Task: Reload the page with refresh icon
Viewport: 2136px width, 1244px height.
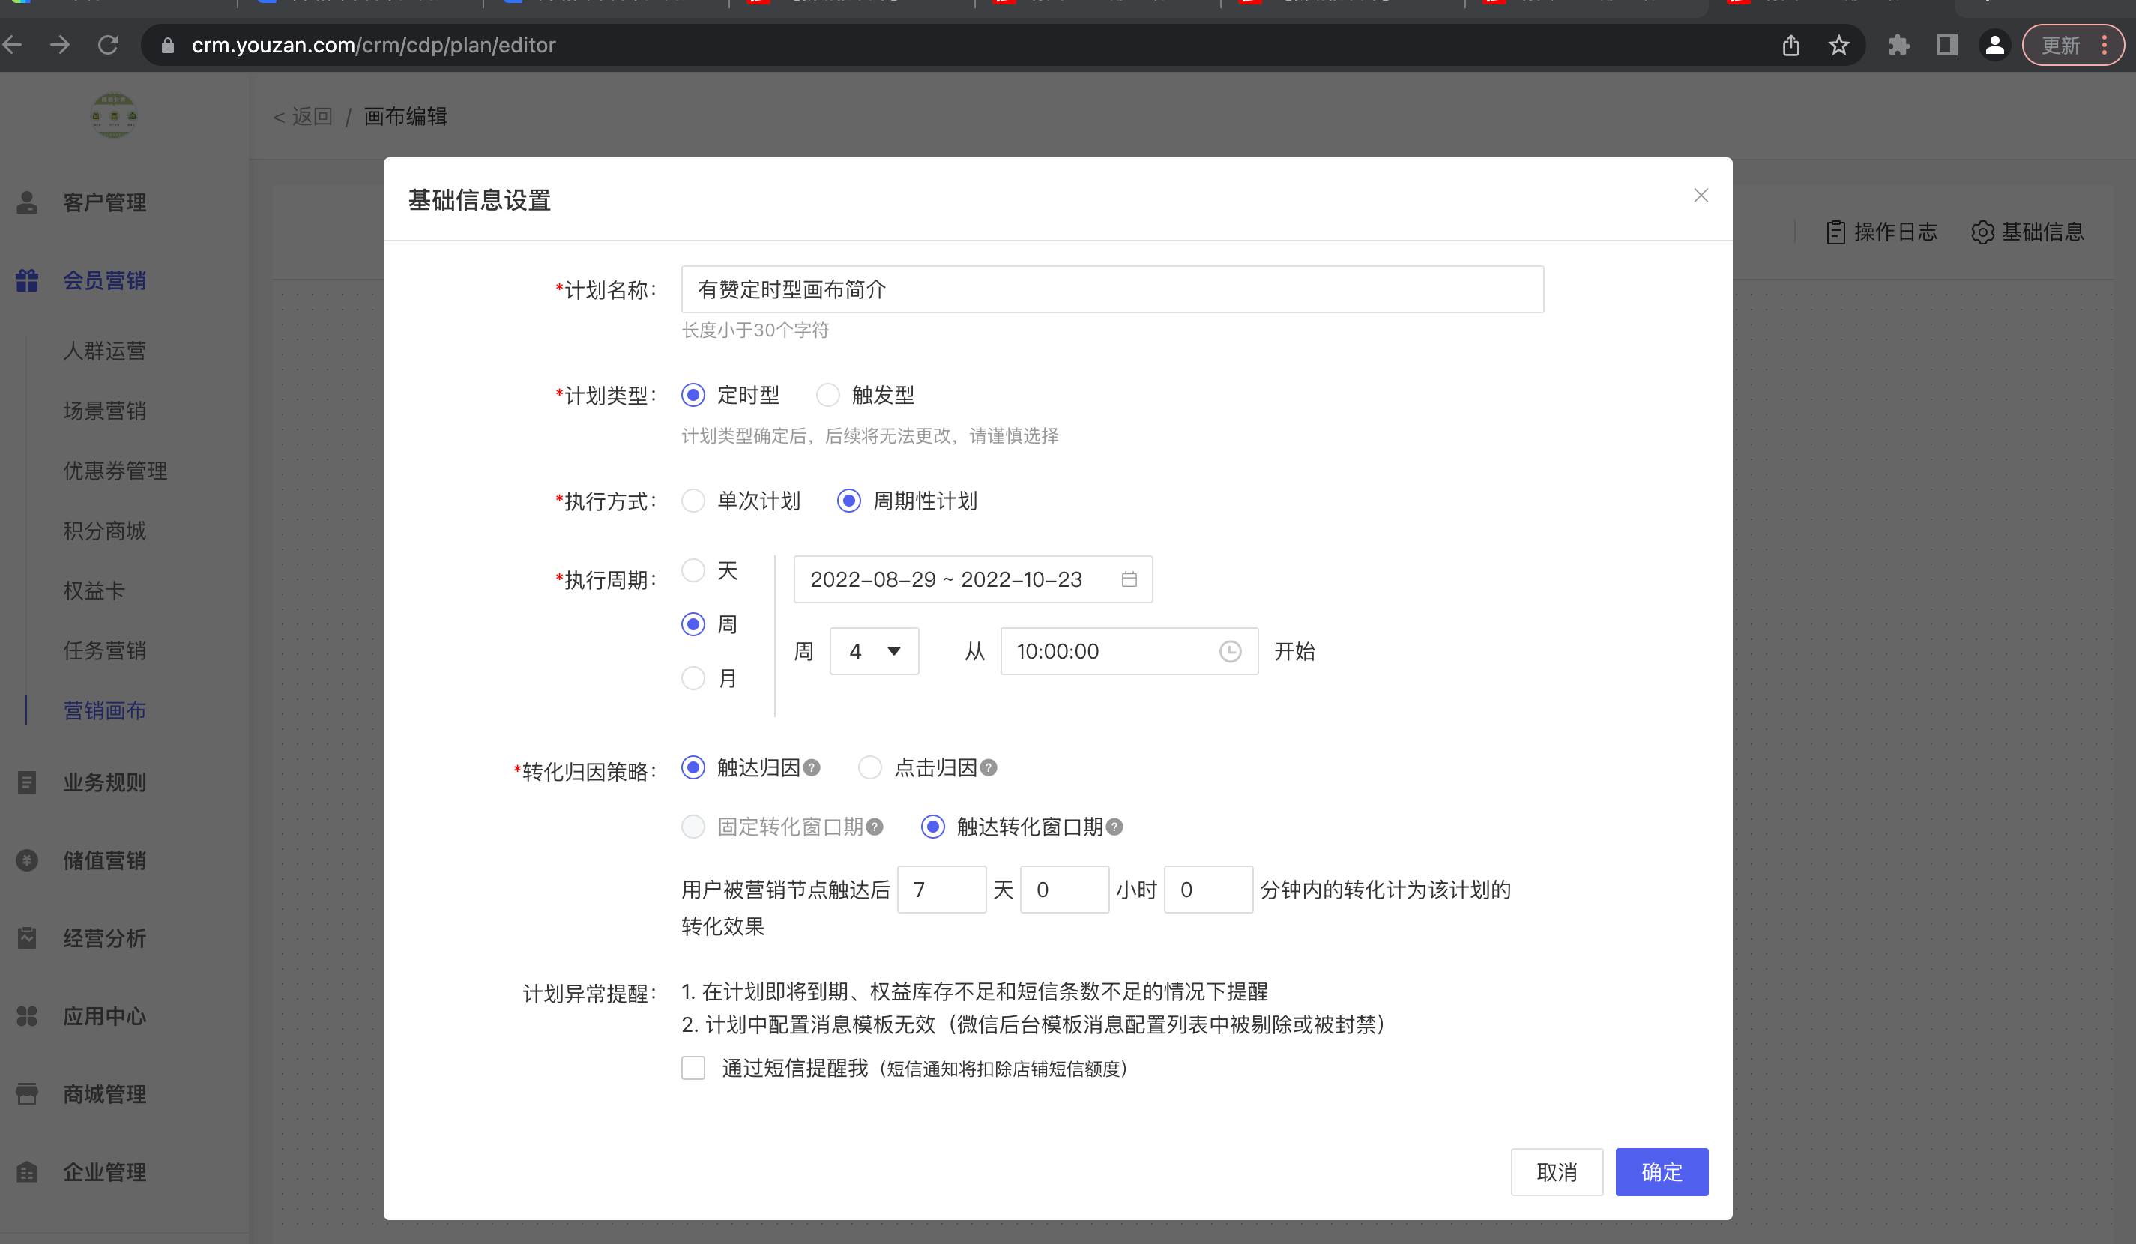Action: tap(108, 45)
